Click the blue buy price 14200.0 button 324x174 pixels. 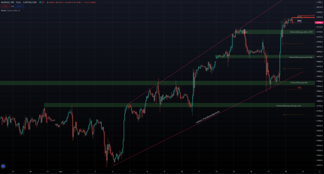(20, 6)
